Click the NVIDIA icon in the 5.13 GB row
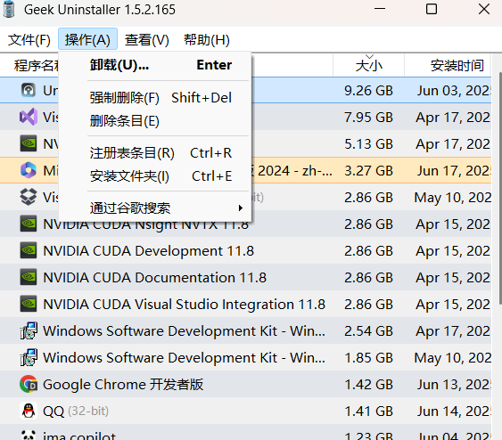 pyautogui.click(x=29, y=143)
